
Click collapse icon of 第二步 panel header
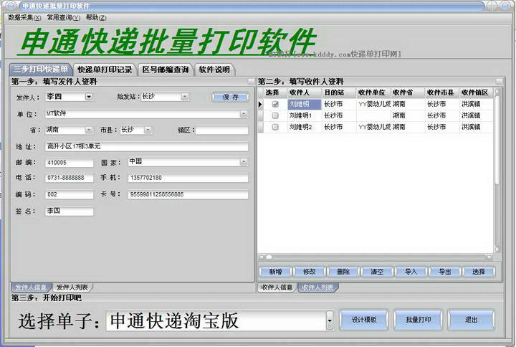click(x=500, y=81)
